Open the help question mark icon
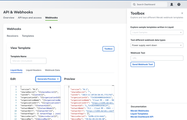 pos(179,4)
